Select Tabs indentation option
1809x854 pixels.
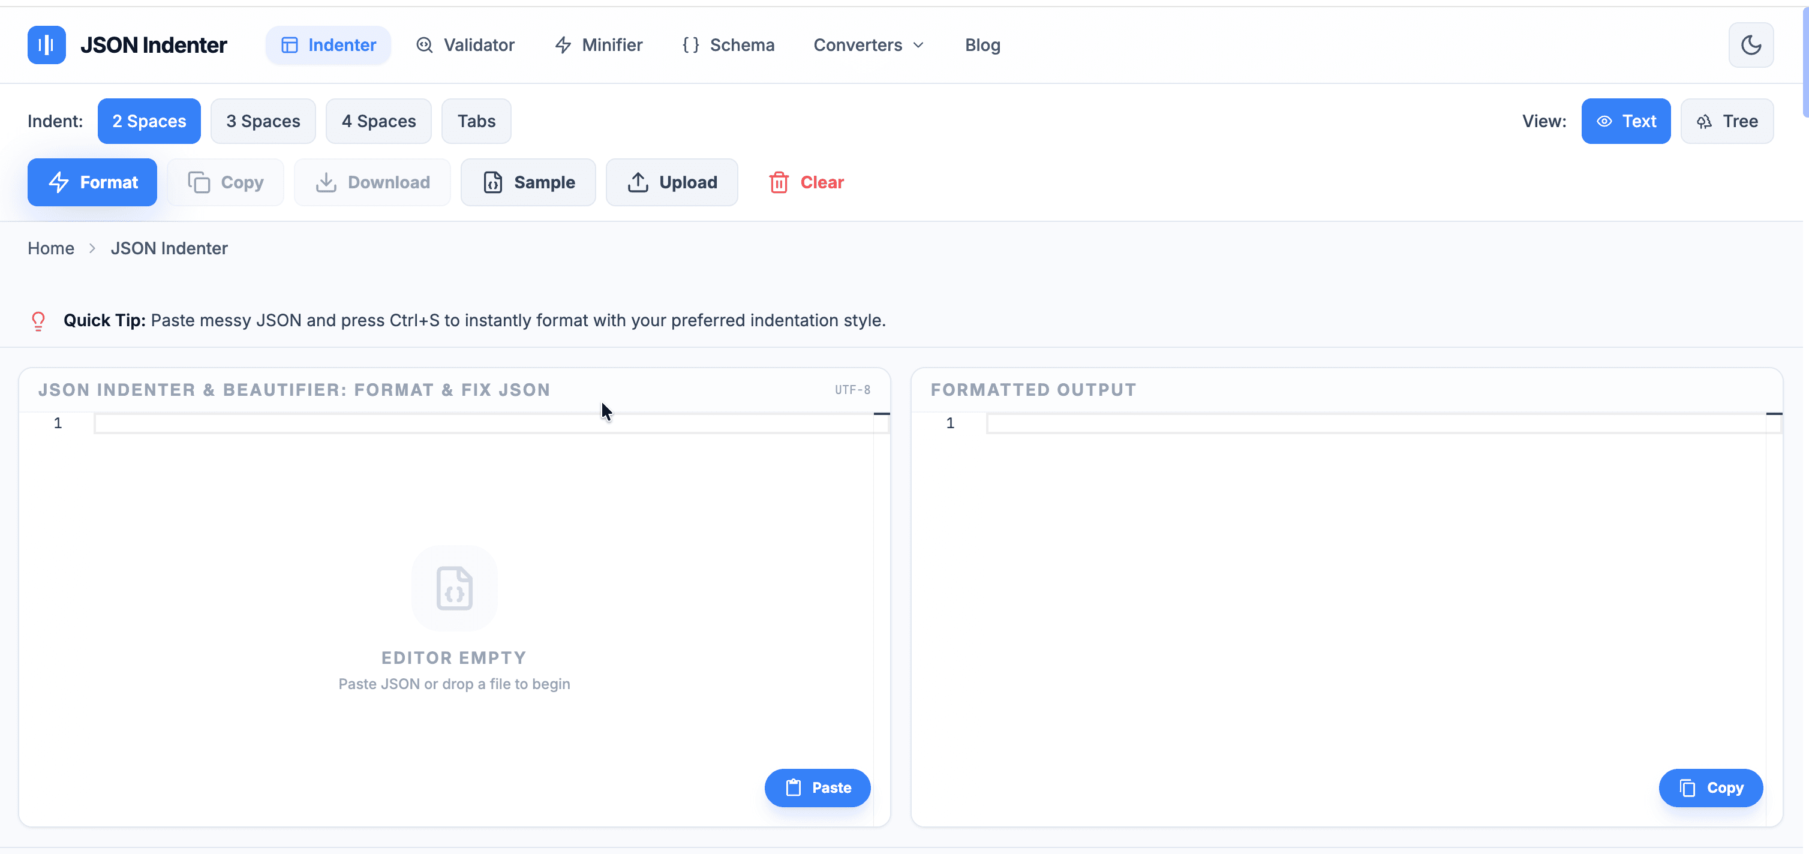pos(476,121)
